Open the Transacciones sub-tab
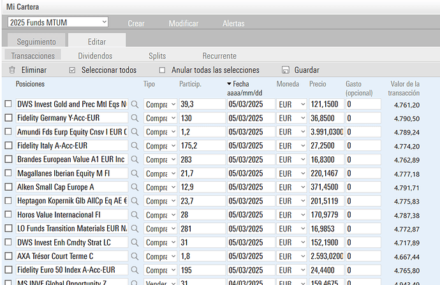 pos(33,55)
